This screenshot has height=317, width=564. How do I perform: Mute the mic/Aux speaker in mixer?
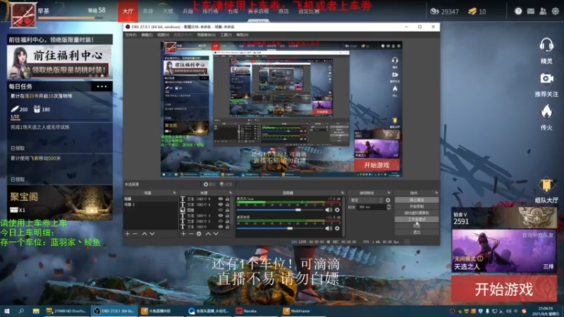[329, 209]
